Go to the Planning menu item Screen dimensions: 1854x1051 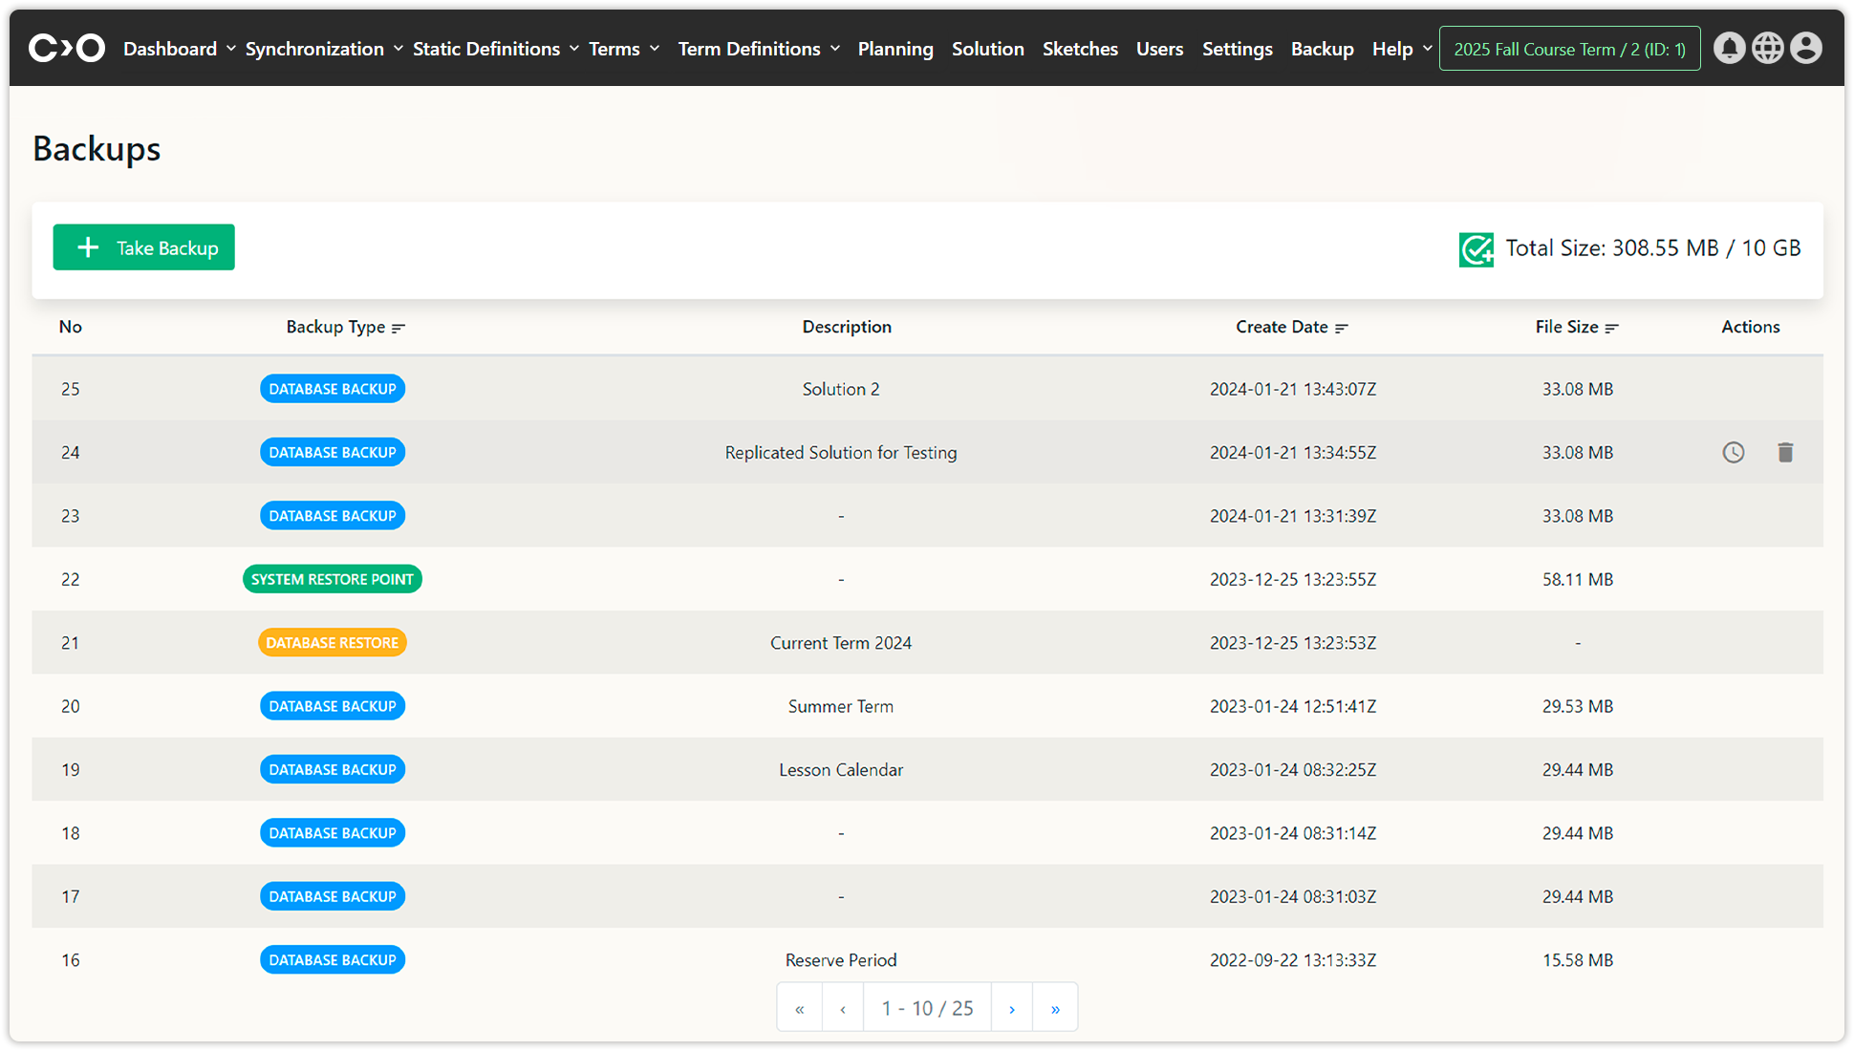(895, 49)
